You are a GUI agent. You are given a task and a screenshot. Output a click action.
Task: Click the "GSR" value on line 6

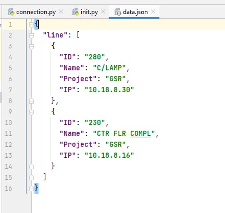[x=116, y=79]
